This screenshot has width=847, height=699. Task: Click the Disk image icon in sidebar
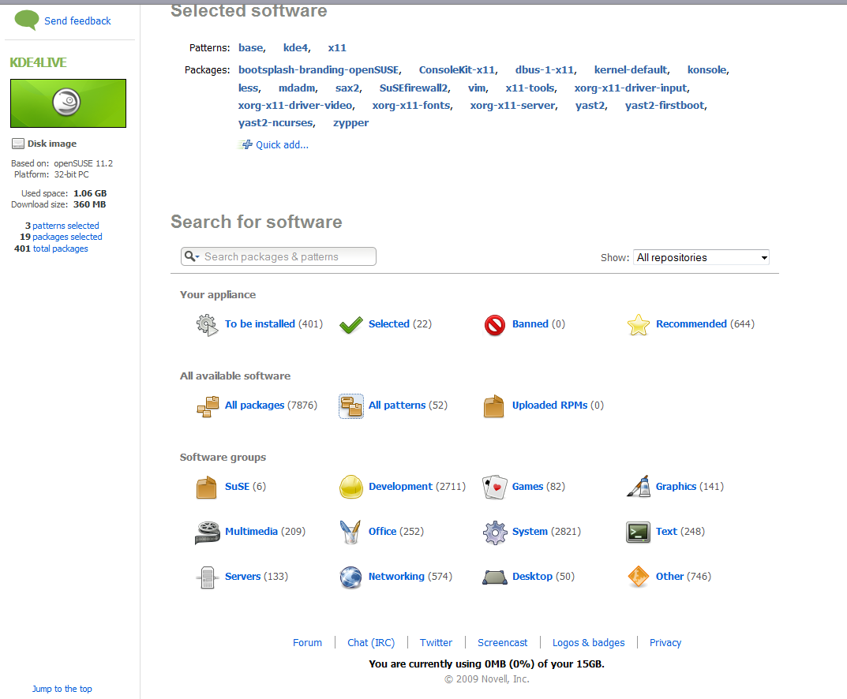click(18, 144)
